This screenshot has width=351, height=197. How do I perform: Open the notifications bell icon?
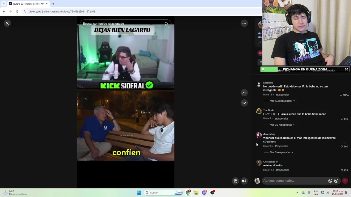346,193
